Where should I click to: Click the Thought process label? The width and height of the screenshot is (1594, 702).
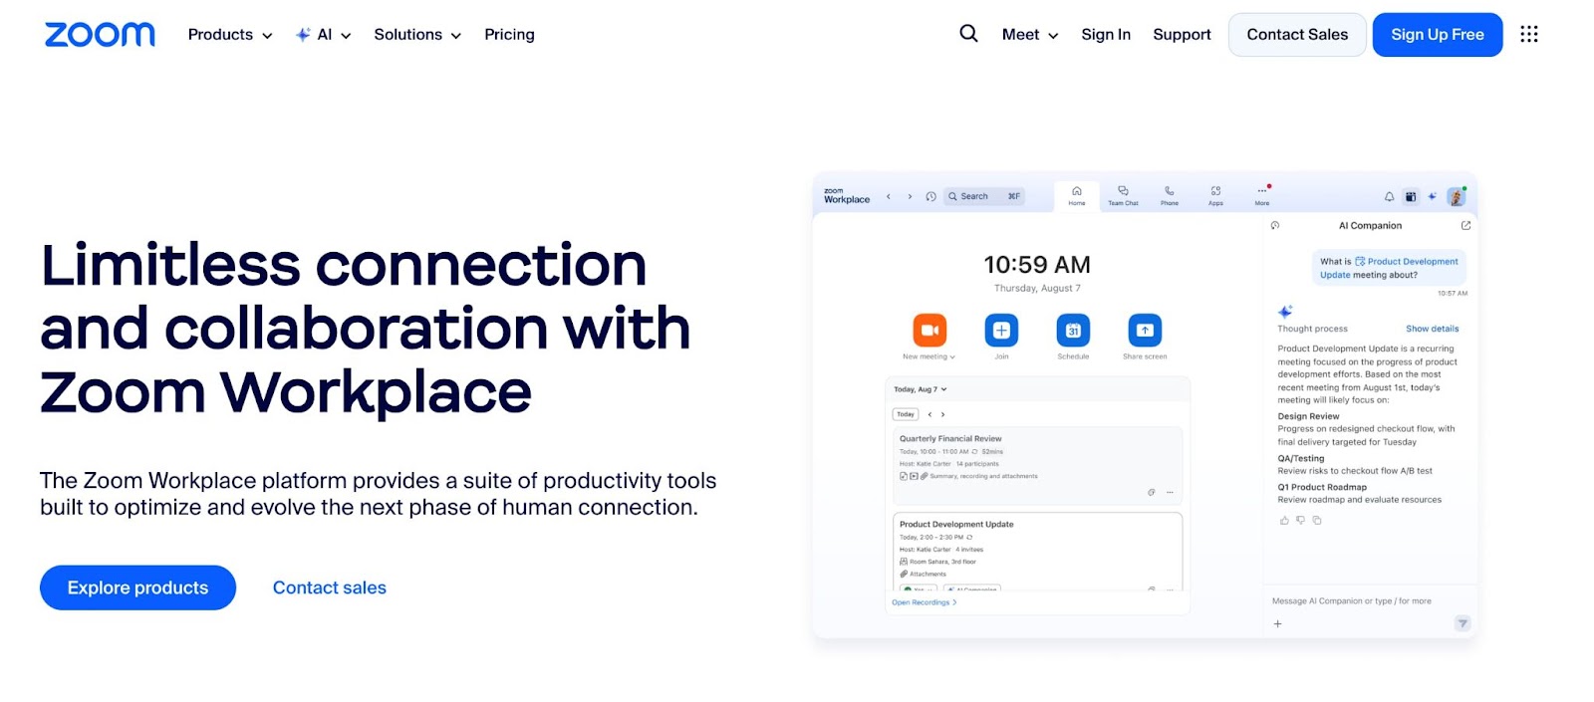click(x=1312, y=329)
